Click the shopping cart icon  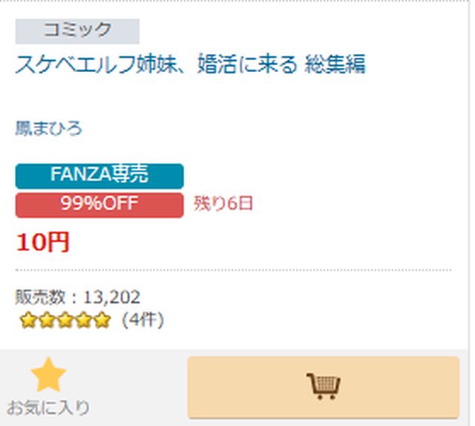(323, 387)
